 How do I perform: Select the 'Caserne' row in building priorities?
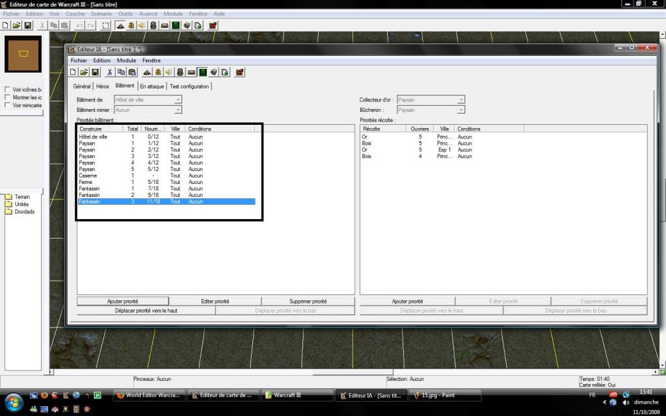pyautogui.click(x=166, y=175)
